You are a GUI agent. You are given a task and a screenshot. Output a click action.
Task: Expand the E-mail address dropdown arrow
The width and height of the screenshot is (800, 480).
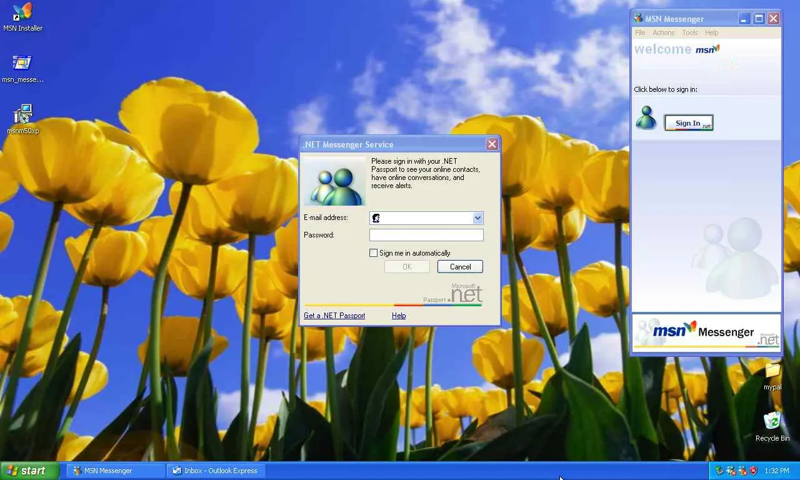tap(477, 217)
